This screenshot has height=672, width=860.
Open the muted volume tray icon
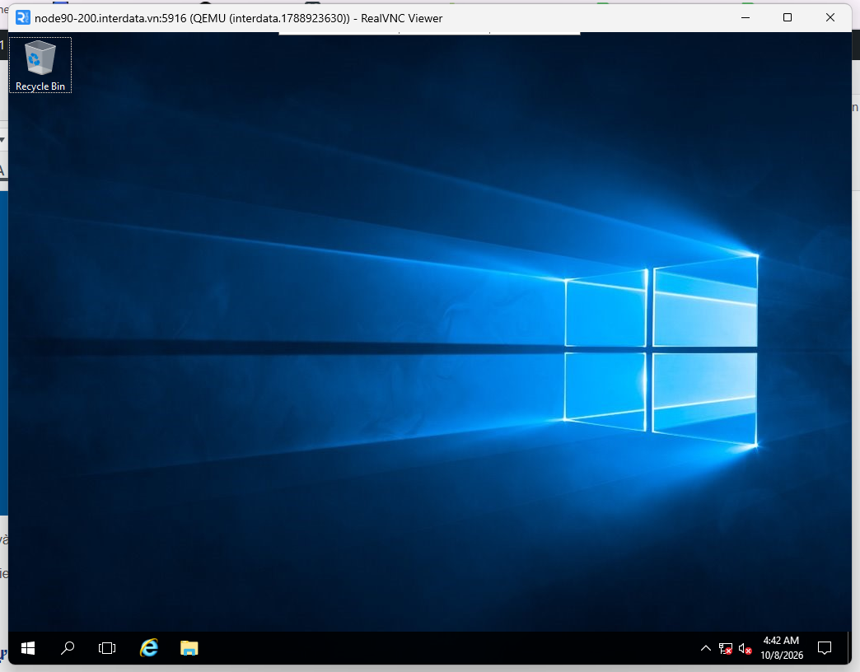(x=745, y=649)
